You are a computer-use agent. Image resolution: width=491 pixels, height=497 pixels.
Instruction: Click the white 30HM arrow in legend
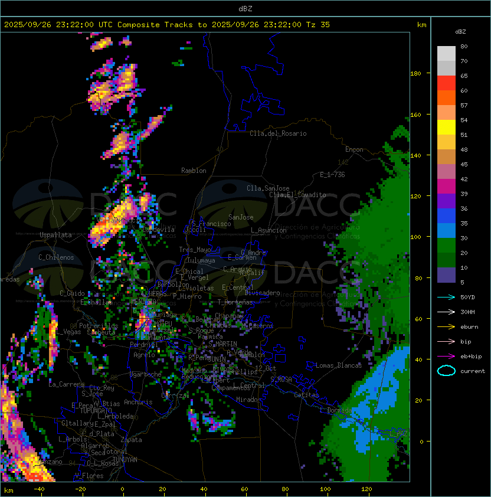(x=446, y=312)
